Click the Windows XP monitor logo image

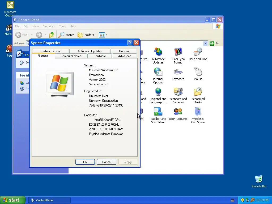click(59, 84)
